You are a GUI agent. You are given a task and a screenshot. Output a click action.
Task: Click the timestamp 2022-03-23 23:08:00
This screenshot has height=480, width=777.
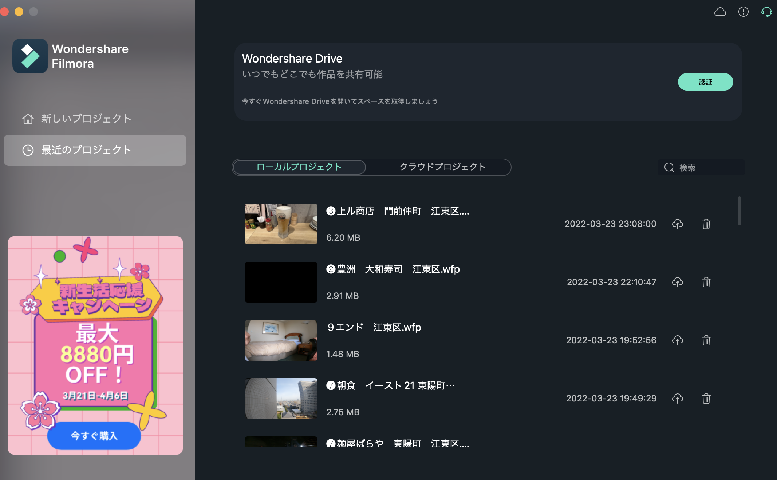611,224
